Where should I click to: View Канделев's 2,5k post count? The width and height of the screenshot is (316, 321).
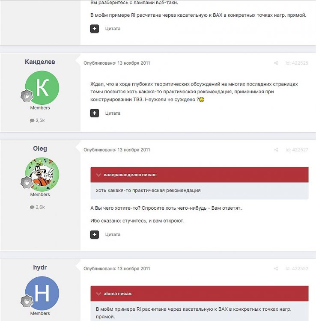[37, 120]
